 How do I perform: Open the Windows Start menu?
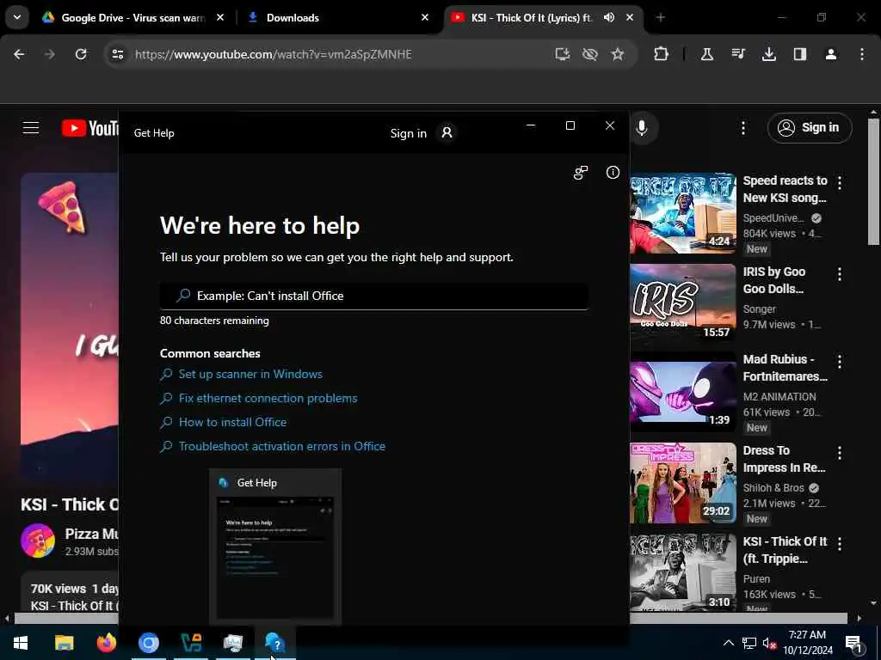pos(21,643)
